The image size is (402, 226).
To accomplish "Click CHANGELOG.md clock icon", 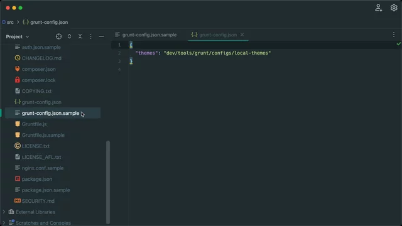I will coord(17,58).
